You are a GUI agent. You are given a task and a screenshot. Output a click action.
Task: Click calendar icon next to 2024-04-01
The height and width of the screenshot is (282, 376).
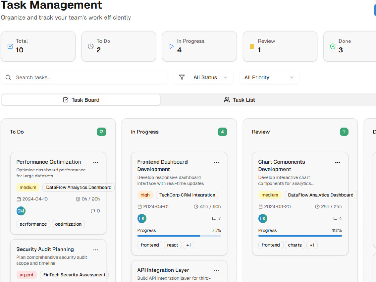point(139,206)
